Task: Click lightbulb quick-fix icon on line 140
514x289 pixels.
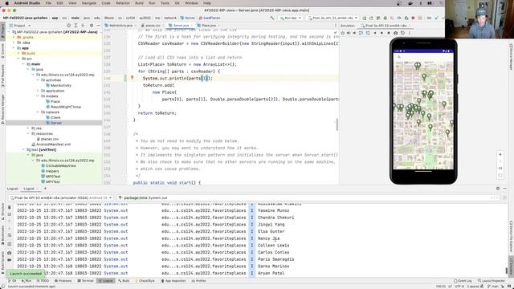Action: [132, 78]
